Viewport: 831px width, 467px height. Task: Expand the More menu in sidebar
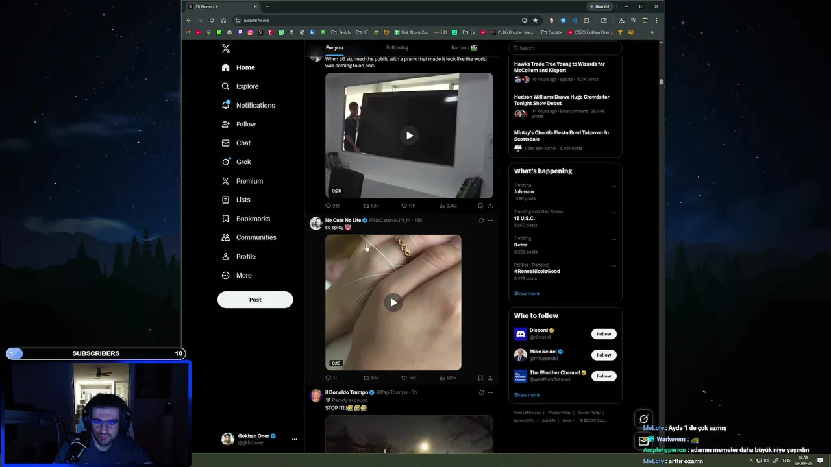tap(237, 275)
